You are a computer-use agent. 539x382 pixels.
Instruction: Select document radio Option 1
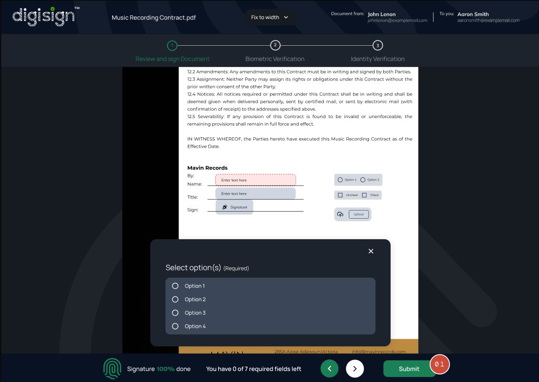coord(340,179)
